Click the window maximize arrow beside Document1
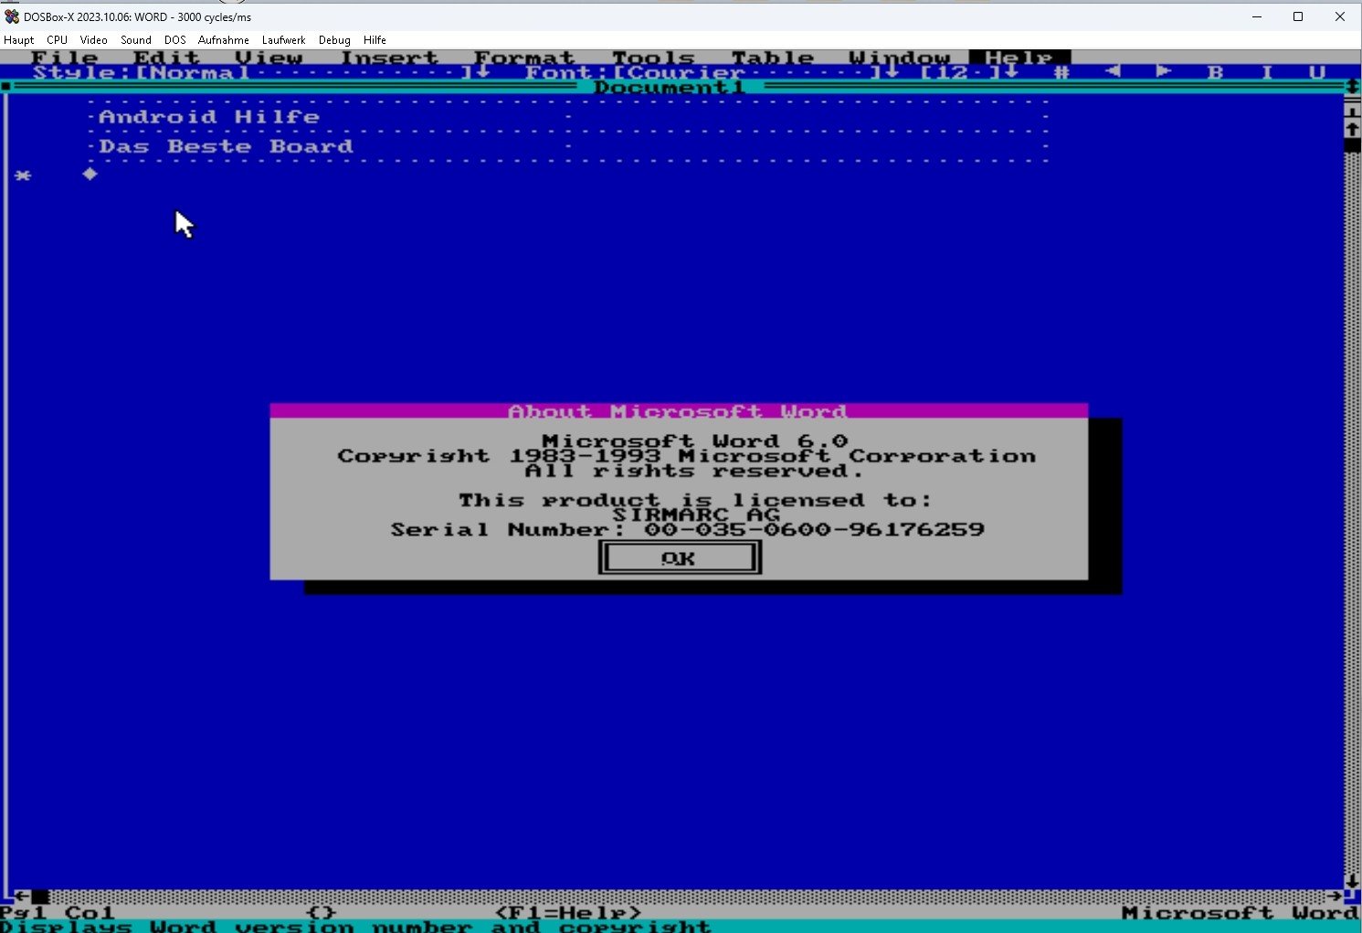Screen dimensions: 1362x933 point(1352,87)
